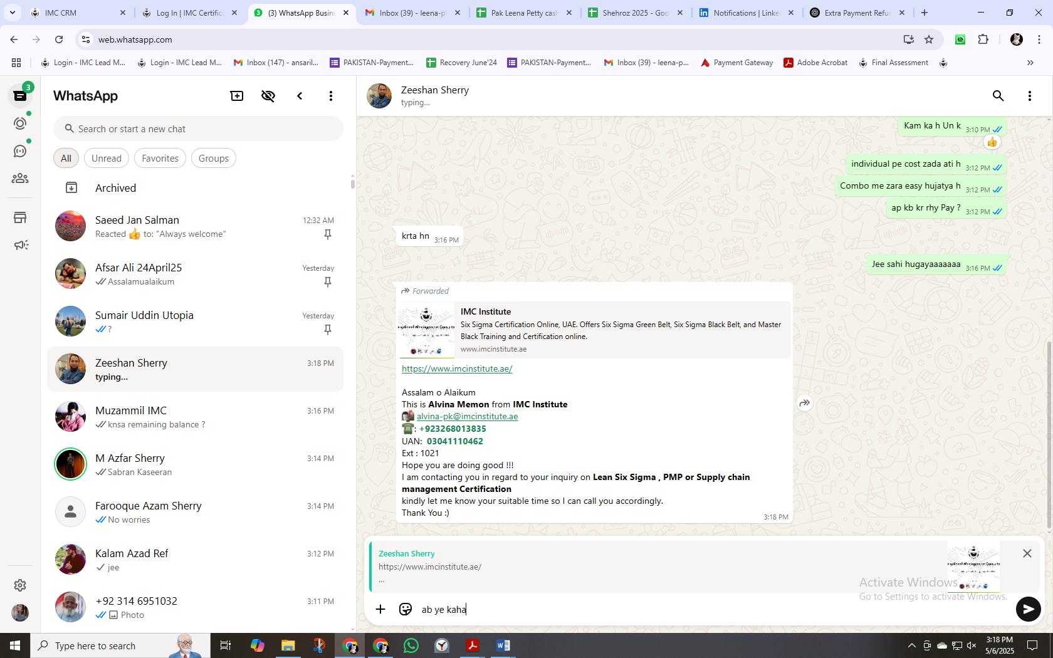The width and height of the screenshot is (1053, 658).
Task: Click the alvina-pk@imcinstitute.ae email link
Action: point(467,416)
